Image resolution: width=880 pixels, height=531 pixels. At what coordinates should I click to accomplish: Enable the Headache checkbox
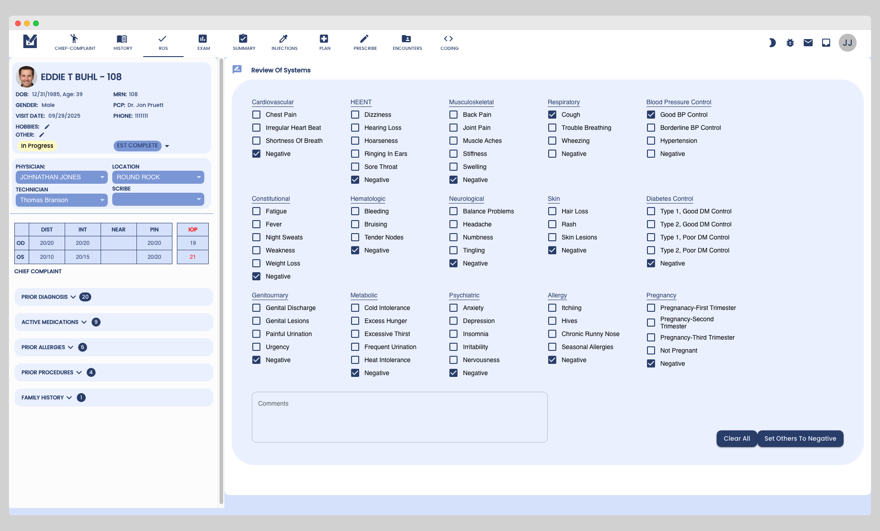[453, 224]
